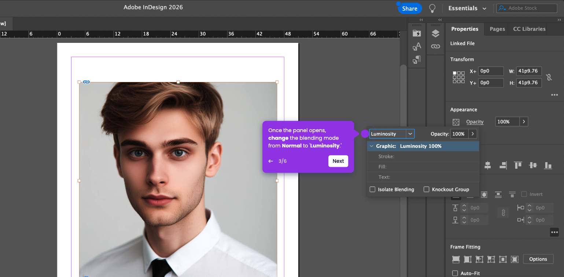This screenshot has width=564, height=277.
Task: Open the Links panel icon
Action: click(435, 46)
